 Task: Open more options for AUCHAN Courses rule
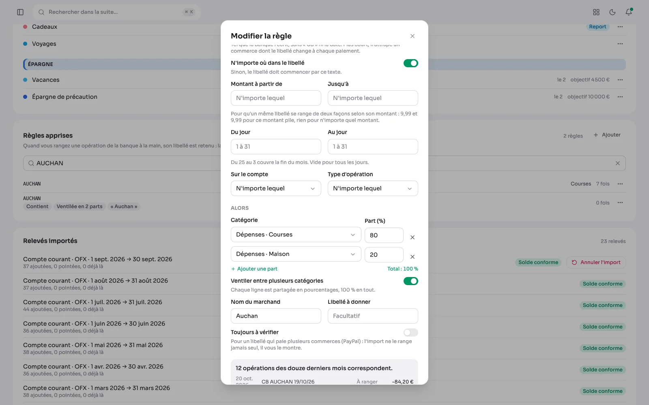point(620,184)
